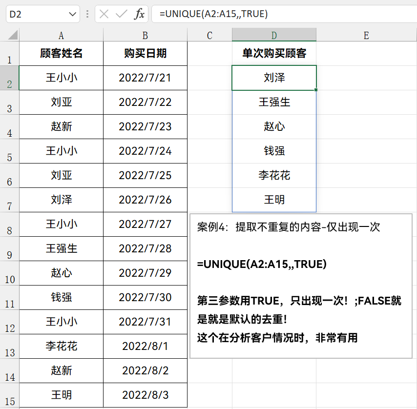Click date cell 2022/7/22
Image resolution: width=417 pixels, height=409 pixels.
coord(145,102)
